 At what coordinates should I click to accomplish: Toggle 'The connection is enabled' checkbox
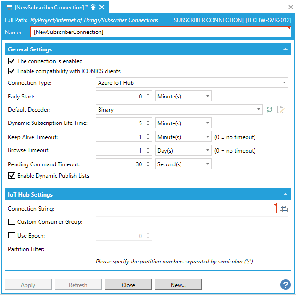[x=12, y=61]
